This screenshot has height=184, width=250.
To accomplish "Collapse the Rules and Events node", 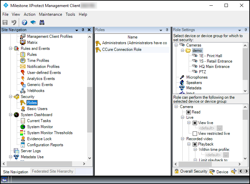I will [10, 49].
